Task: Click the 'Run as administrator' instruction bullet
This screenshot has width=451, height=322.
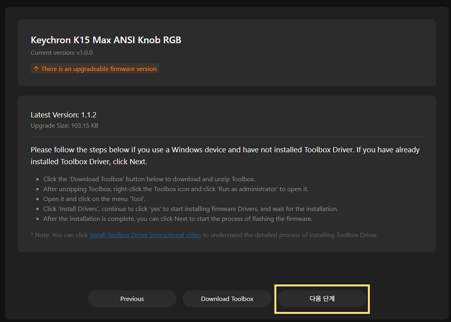Action: pyautogui.click(x=175, y=189)
